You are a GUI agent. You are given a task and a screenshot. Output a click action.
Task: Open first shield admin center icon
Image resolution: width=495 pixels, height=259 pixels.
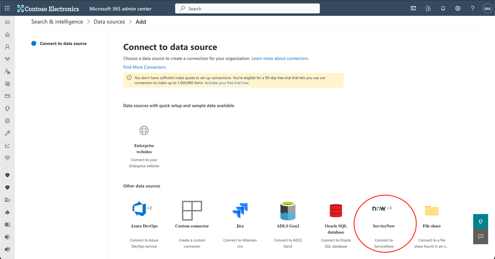[7, 175]
